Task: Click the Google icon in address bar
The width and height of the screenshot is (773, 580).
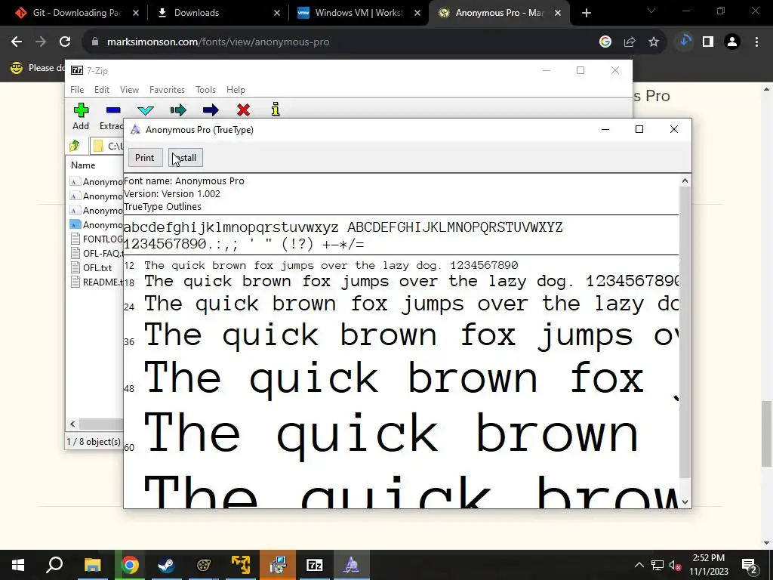Action: [x=605, y=42]
